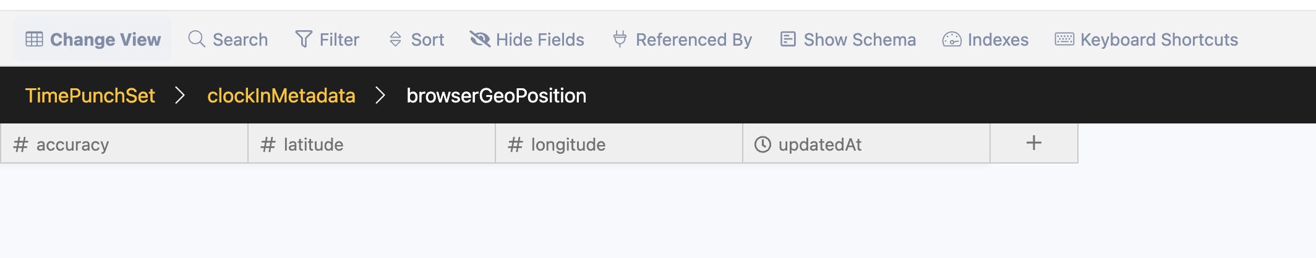Screen dimensions: 1316x258
Task: Click the Hide Fields crossed-eye icon
Action: click(x=480, y=40)
